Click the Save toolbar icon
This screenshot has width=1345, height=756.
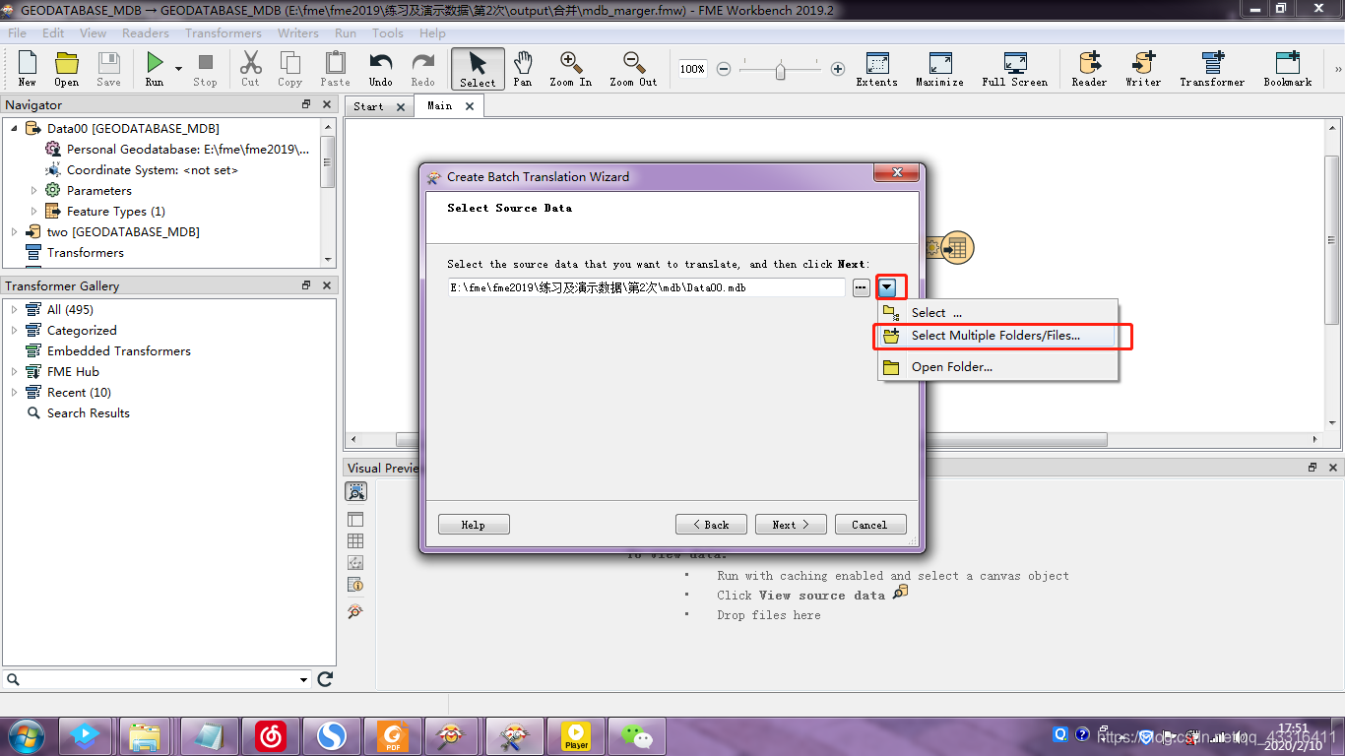108,69
